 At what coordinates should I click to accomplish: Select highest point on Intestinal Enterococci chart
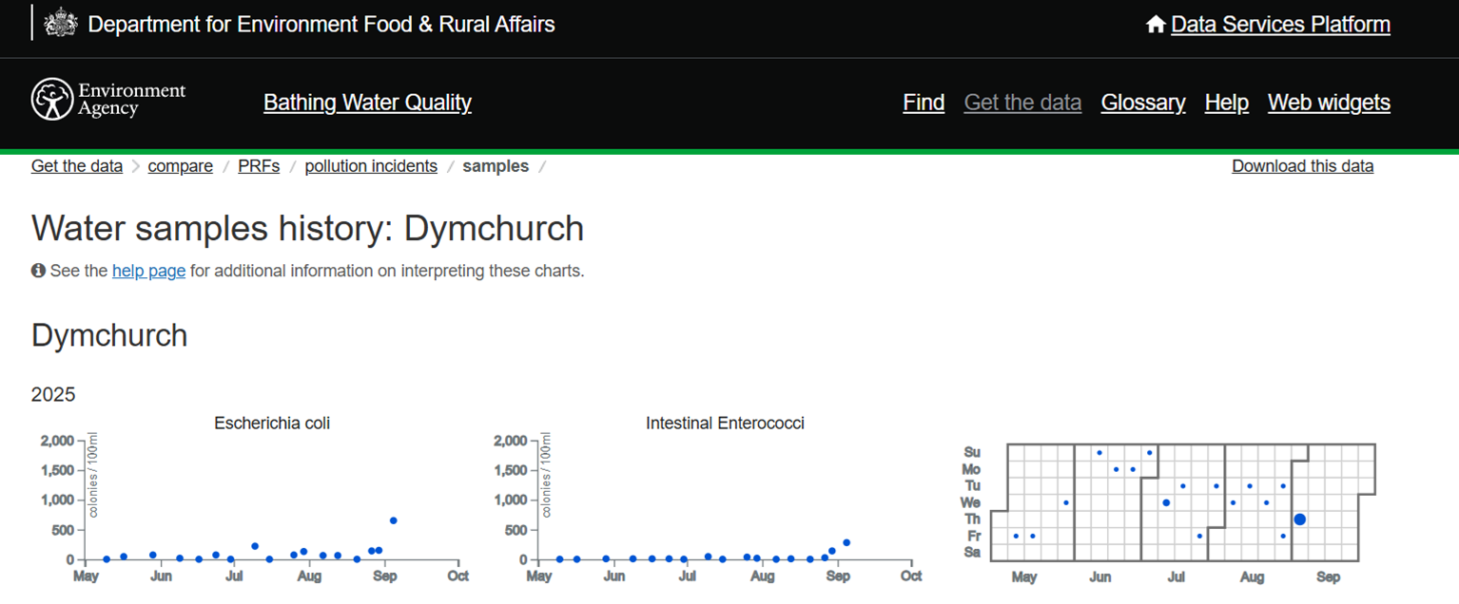(x=846, y=542)
